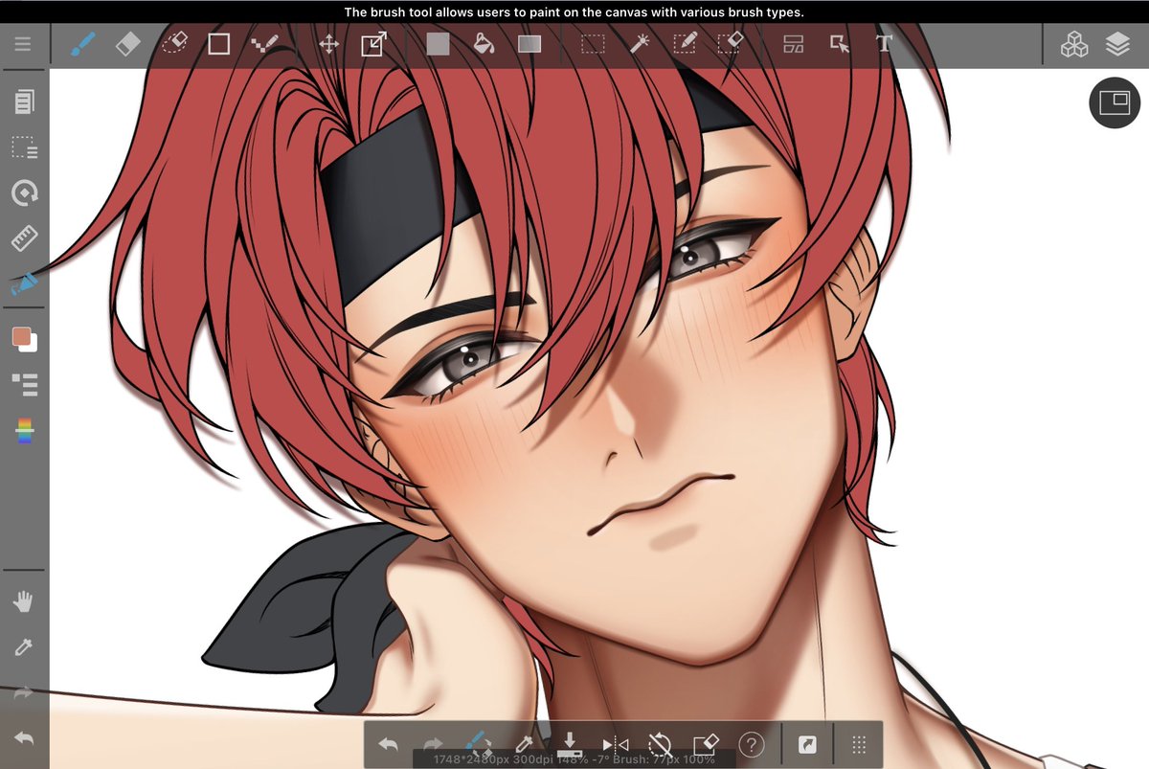Select the Text tool
The width and height of the screenshot is (1149, 769).
pyautogui.click(x=884, y=44)
